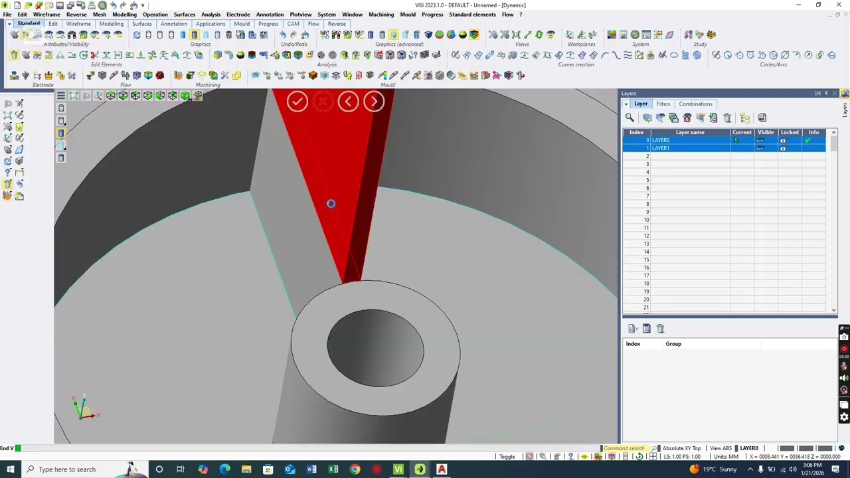Open the quick access toolbar dropdown arrow

pos(143,5)
